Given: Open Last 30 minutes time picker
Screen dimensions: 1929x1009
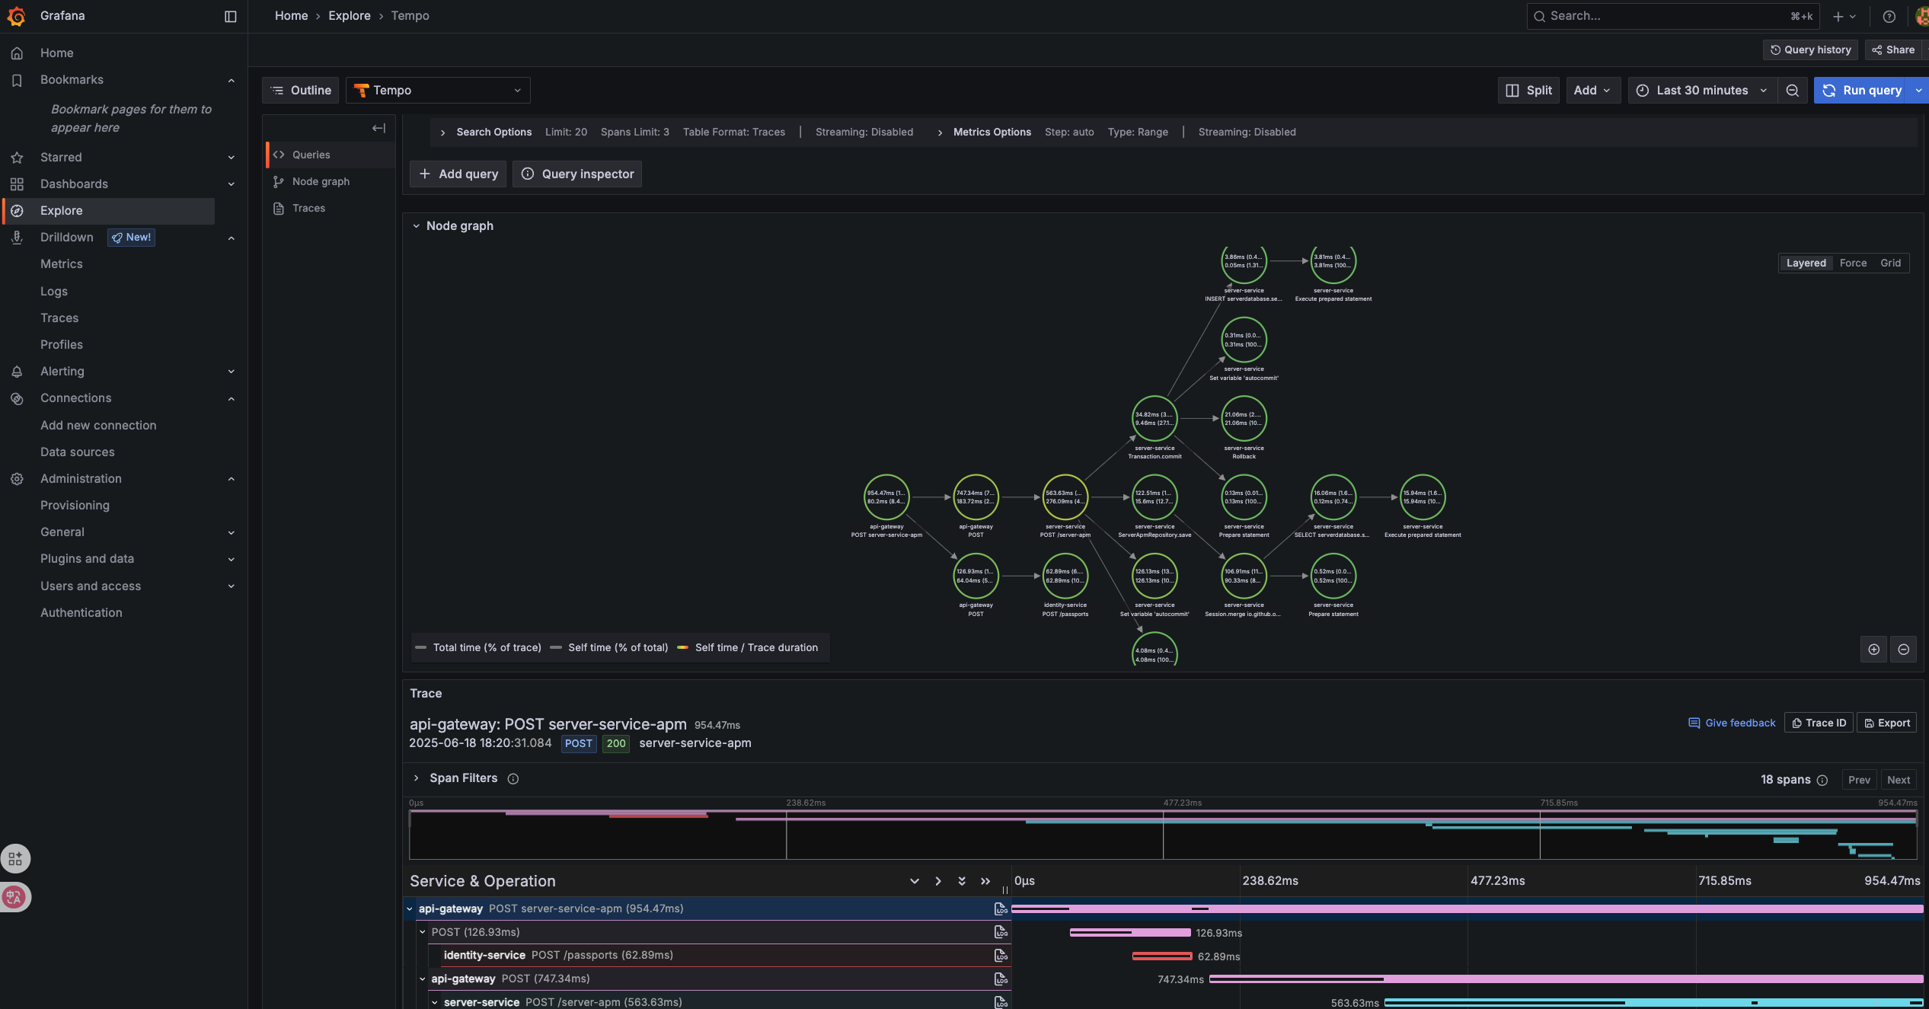Looking at the screenshot, I should [x=1702, y=91].
